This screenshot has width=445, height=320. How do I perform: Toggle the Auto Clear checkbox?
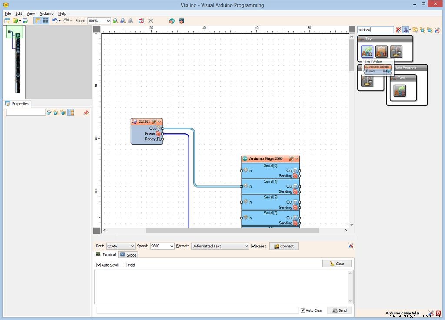click(x=303, y=310)
